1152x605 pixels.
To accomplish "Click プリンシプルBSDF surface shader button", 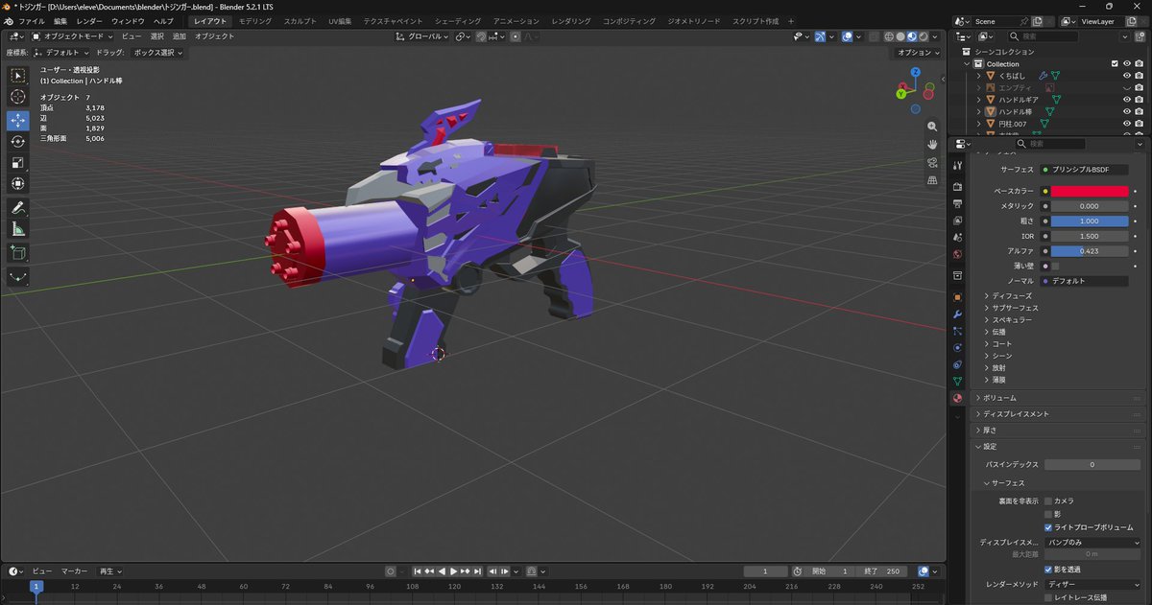I will (x=1086, y=169).
